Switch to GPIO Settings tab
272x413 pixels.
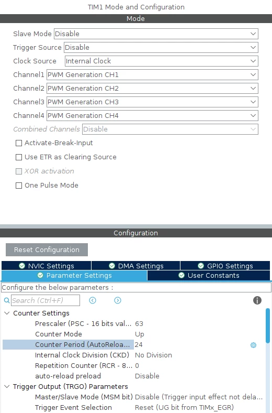click(225, 266)
